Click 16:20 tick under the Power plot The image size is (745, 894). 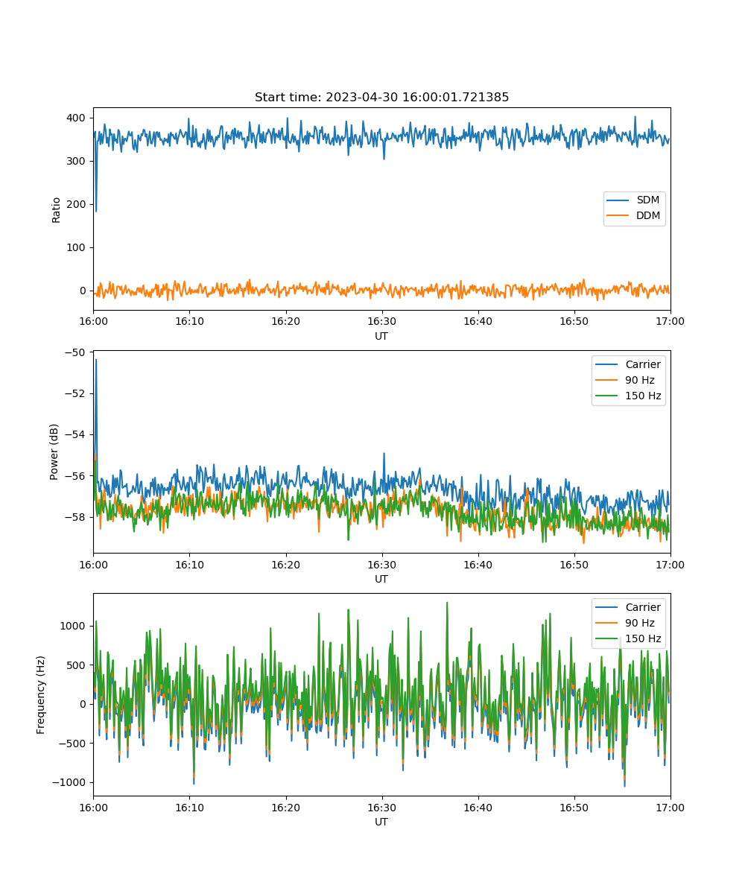pos(285,564)
